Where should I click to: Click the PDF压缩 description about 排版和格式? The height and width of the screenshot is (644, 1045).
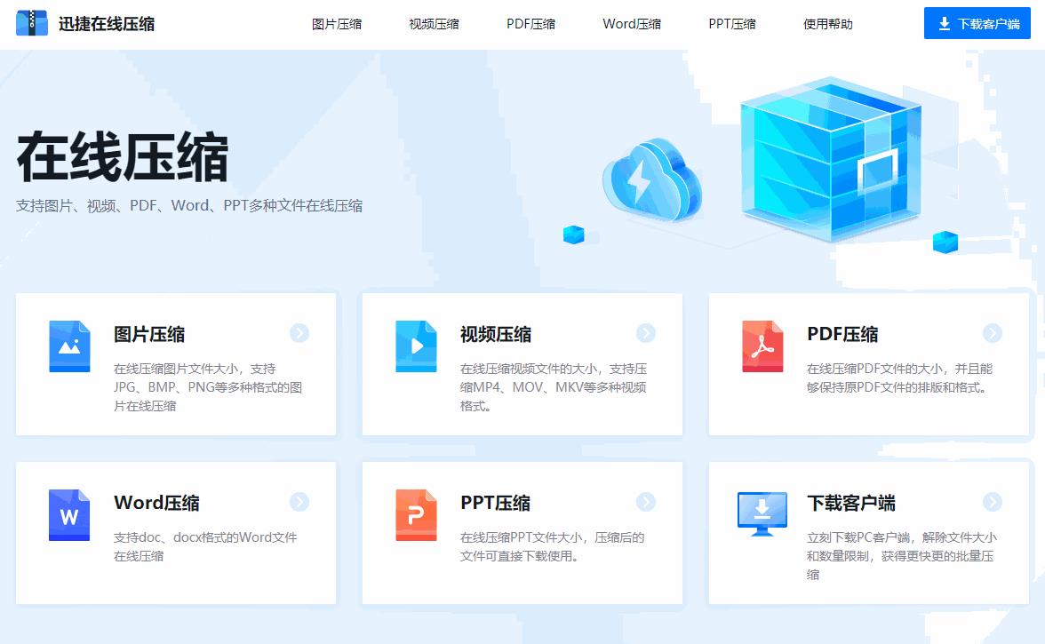coord(899,378)
